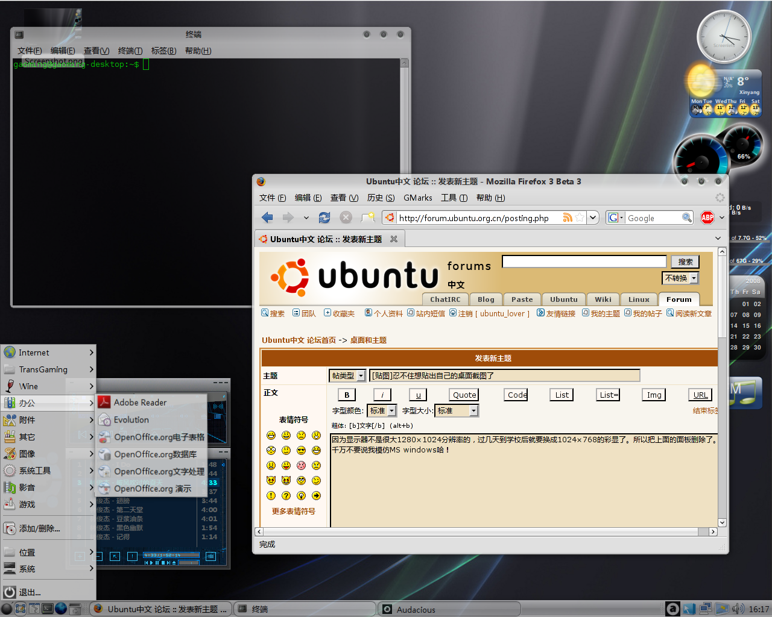The height and width of the screenshot is (617, 772).
Task: Click the horizontal scrollbar in the Firefox page
Action: pyautogui.click(x=486, y=531)
